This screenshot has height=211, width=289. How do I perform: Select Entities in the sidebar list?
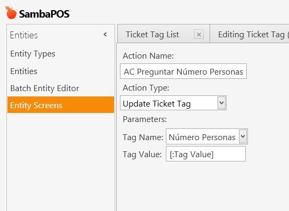tap(24, 71)
